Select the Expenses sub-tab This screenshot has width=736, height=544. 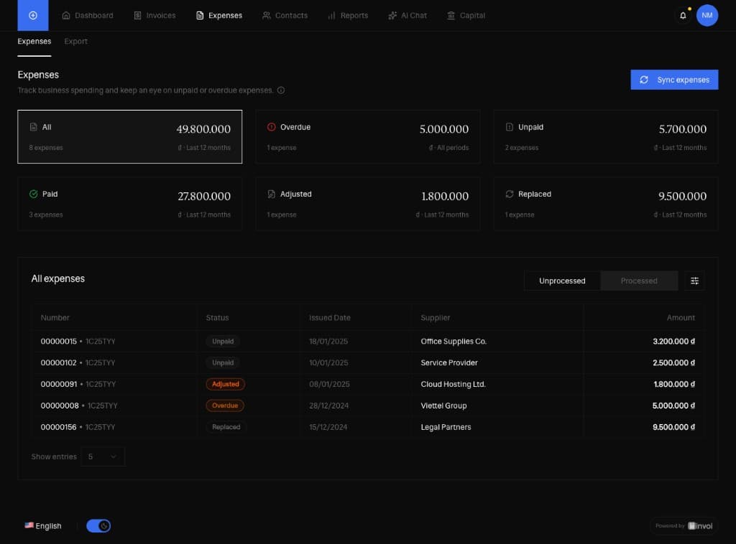(34, 41)
